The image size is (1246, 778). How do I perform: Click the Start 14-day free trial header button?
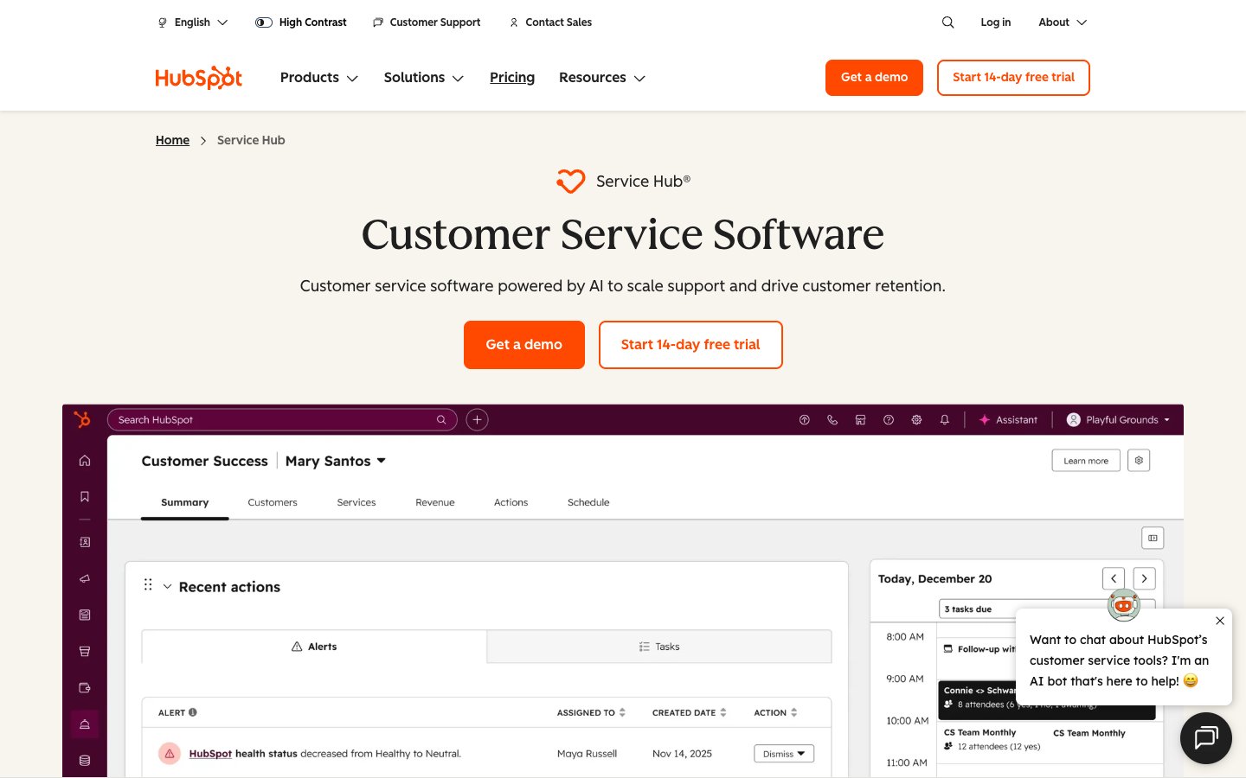[x=1013, y=78]
